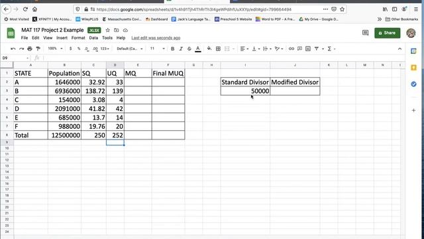Image resolution: width=424 pixels, height=239 pixels.
Task: Click the document title MAT 117 Project 2 Example
Action: (52, 30)
